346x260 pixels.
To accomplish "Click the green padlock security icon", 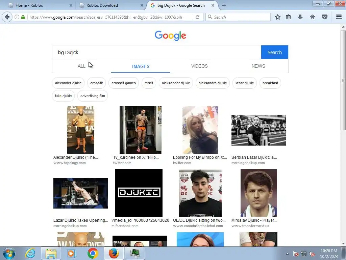I will click(x=23, y=17).
